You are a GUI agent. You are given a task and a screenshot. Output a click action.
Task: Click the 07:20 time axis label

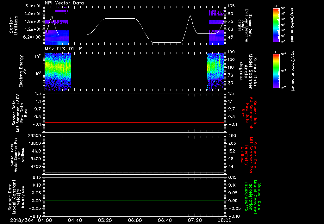pos(195,220)
